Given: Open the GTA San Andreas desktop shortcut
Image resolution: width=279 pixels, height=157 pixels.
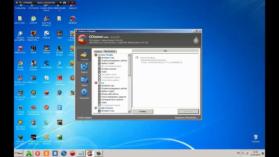Looking at the screenshot, I should point(34,65).
